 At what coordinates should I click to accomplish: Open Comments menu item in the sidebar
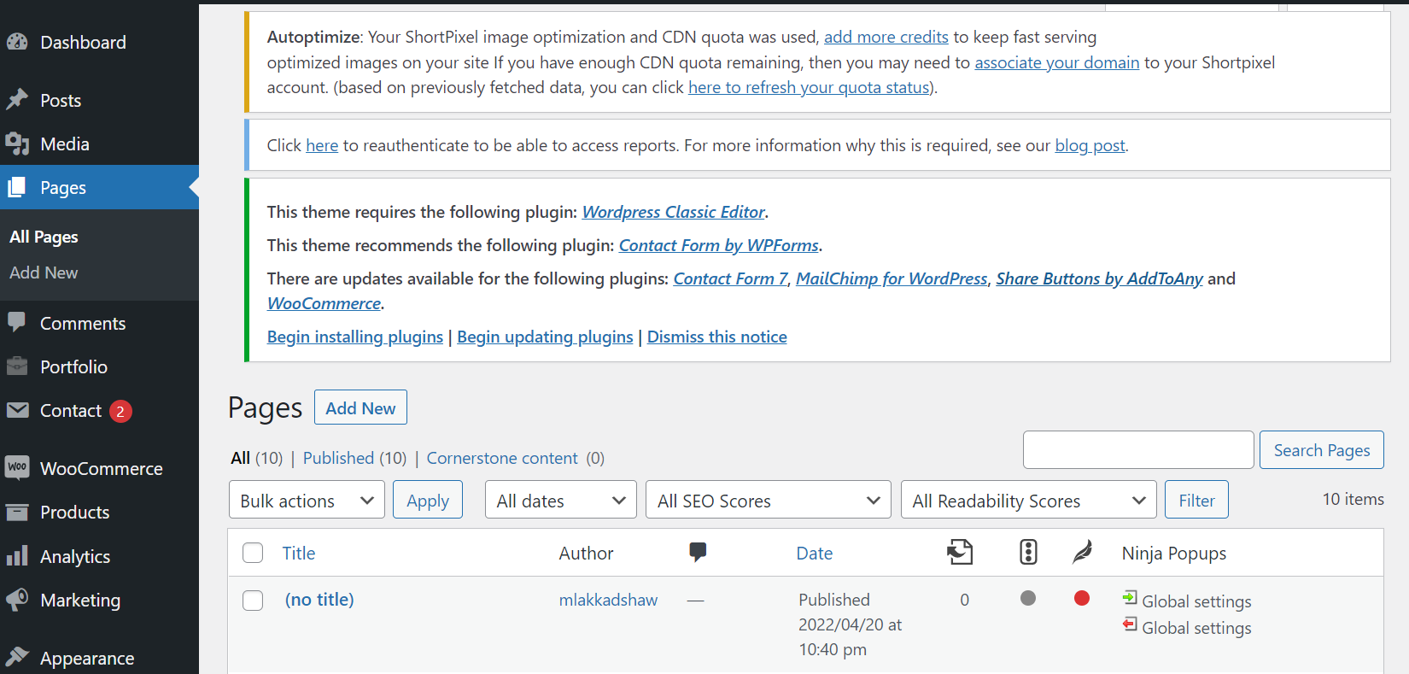pos(83,323)
